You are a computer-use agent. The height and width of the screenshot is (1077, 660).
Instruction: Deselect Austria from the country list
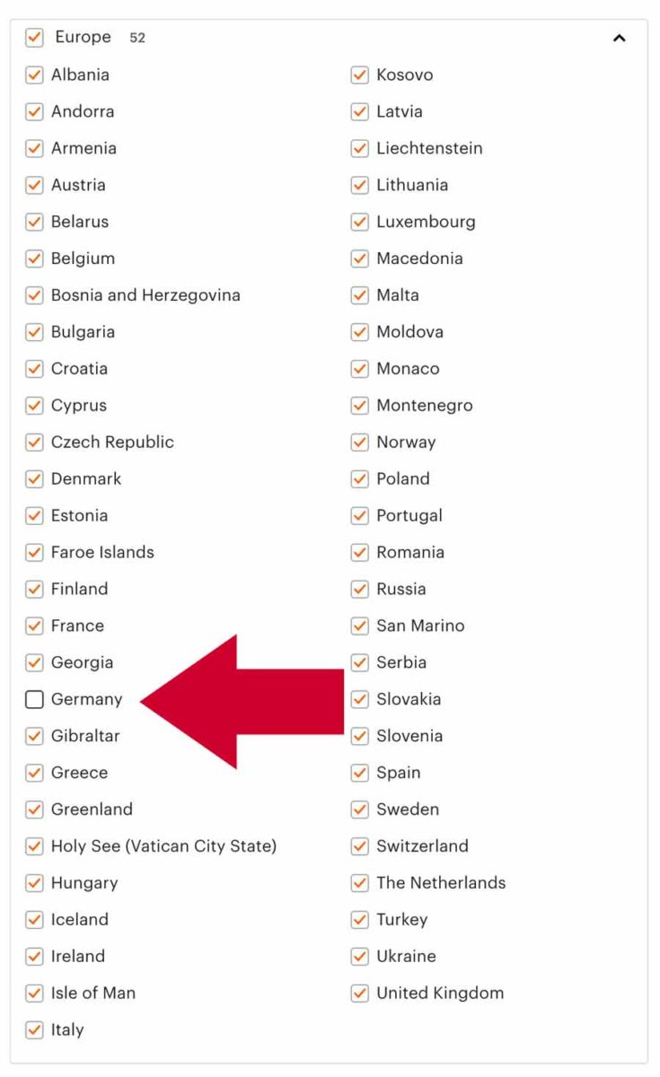[x=33, y=185]
